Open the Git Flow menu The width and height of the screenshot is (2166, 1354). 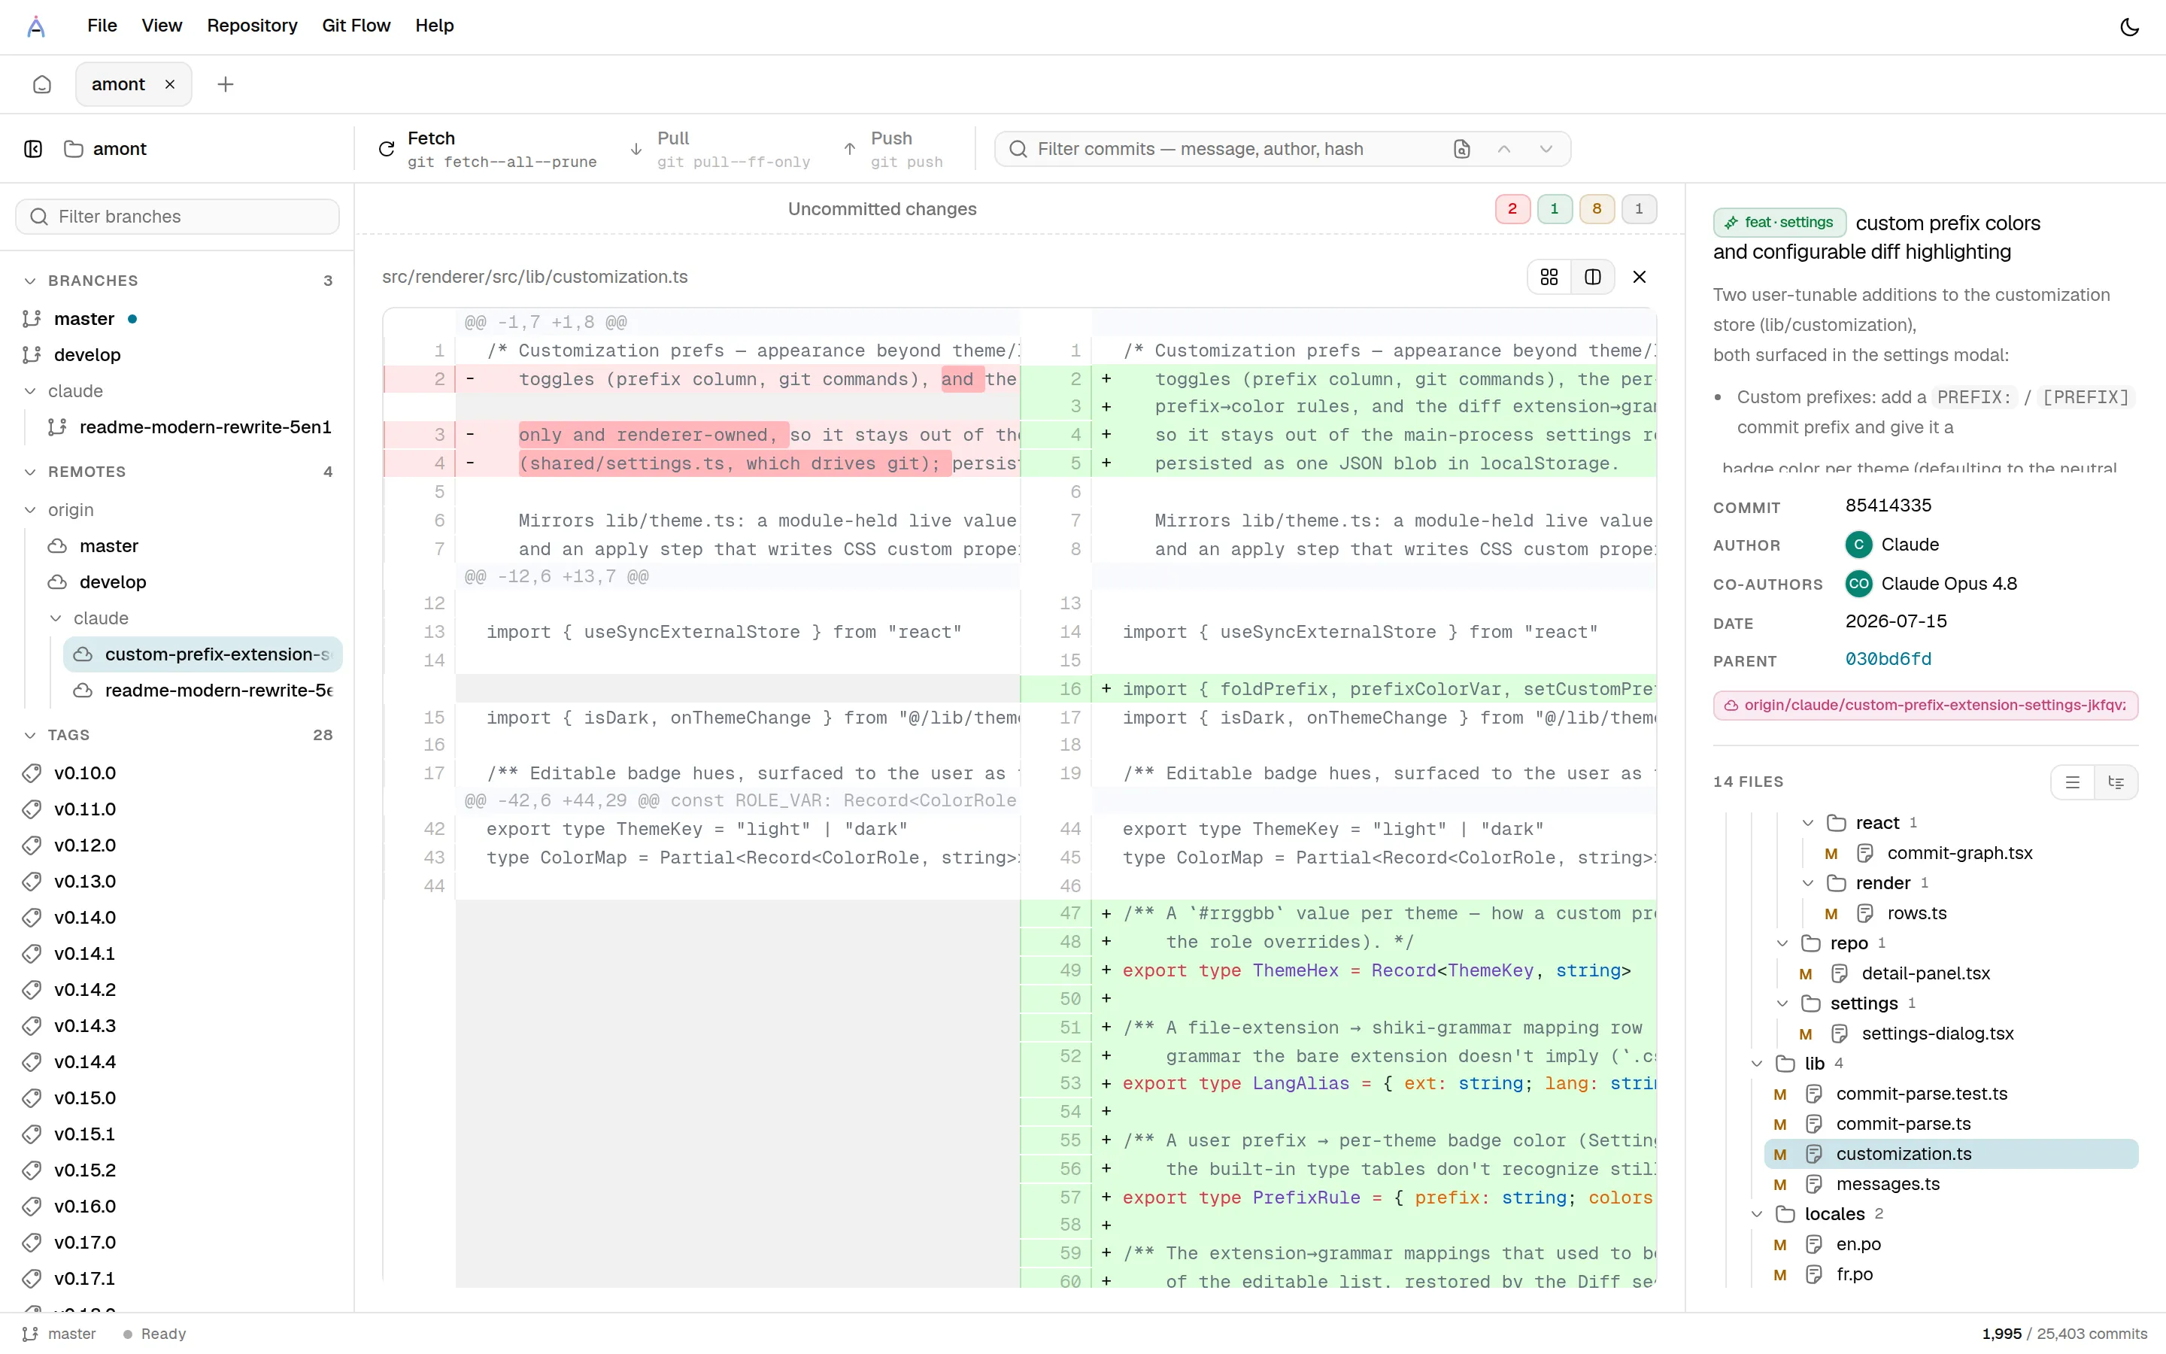pos(356,26)
